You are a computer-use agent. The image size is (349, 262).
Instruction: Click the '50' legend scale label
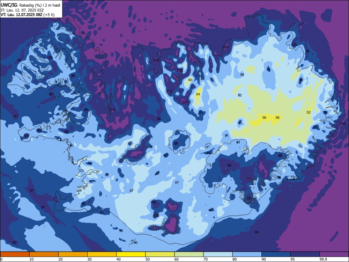tap(147, 259)
